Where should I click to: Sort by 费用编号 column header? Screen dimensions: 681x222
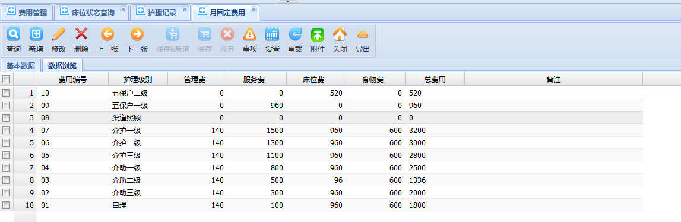tap(72, 79)
